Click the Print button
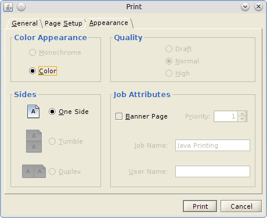Image resolution: width=267 pixels, height=218 pixels. coord(200,206)
